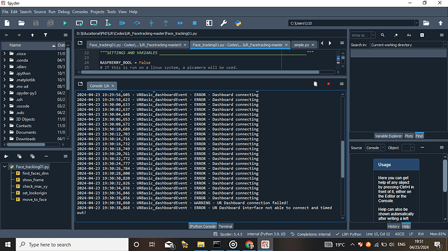Viewport: 448px width, 251px height.
Task: Open Chrome from the taskbar
Action: point(249,245)
